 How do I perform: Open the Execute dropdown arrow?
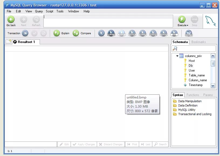click(187, 25)
